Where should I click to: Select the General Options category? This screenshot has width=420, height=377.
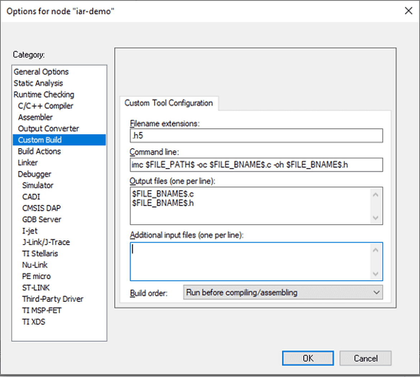41,71
